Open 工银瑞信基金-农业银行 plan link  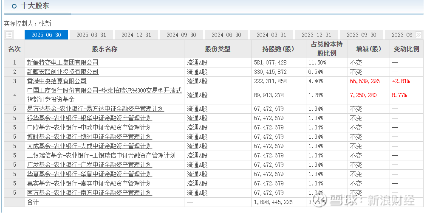101,155
